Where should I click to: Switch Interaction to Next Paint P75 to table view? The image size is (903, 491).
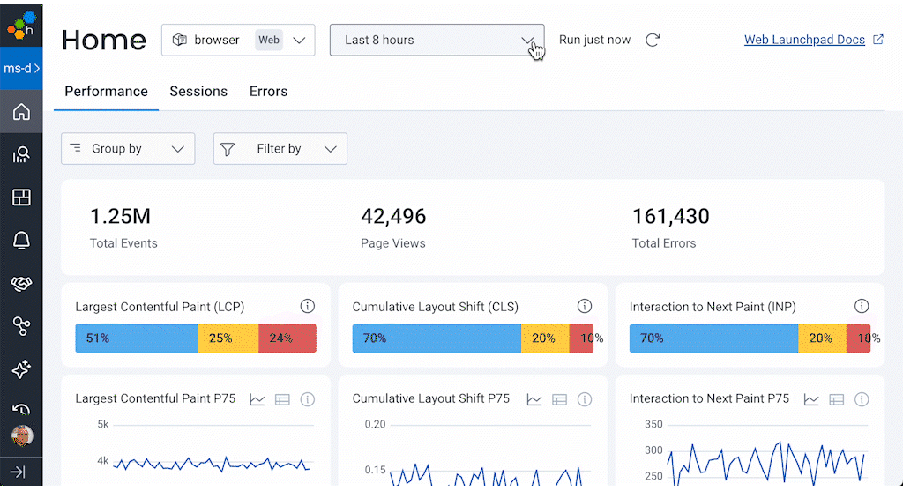[x=836, y=399]
